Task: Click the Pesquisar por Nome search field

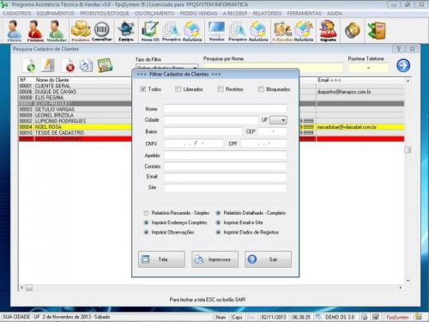Action: point(273,68)
